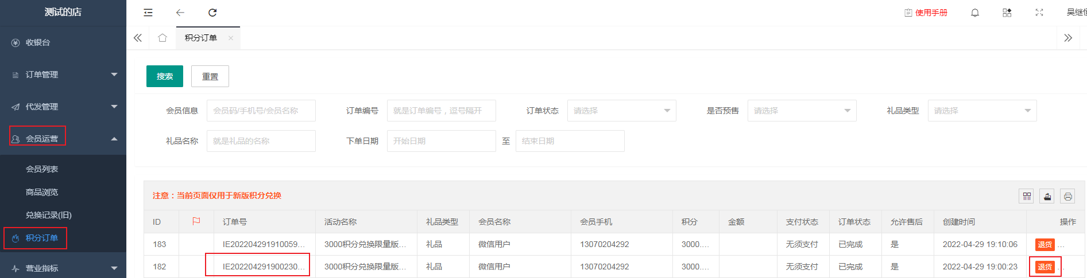Image resolution: width=1087 pixels, height=278 pixels.
Task: Focus the 会员信息 input field
Action: [261, 111]
